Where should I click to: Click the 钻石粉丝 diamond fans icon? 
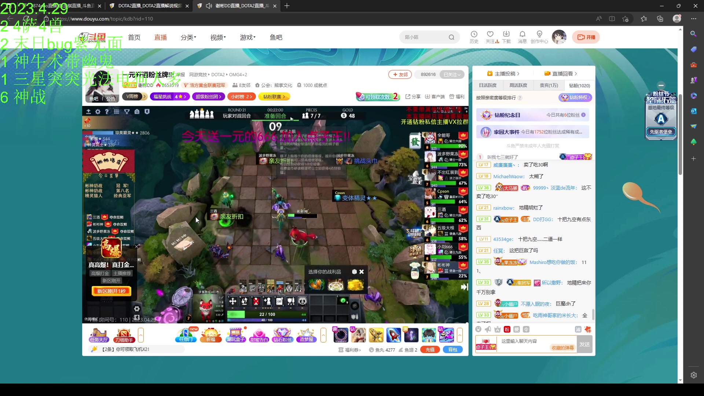(282, 335)
